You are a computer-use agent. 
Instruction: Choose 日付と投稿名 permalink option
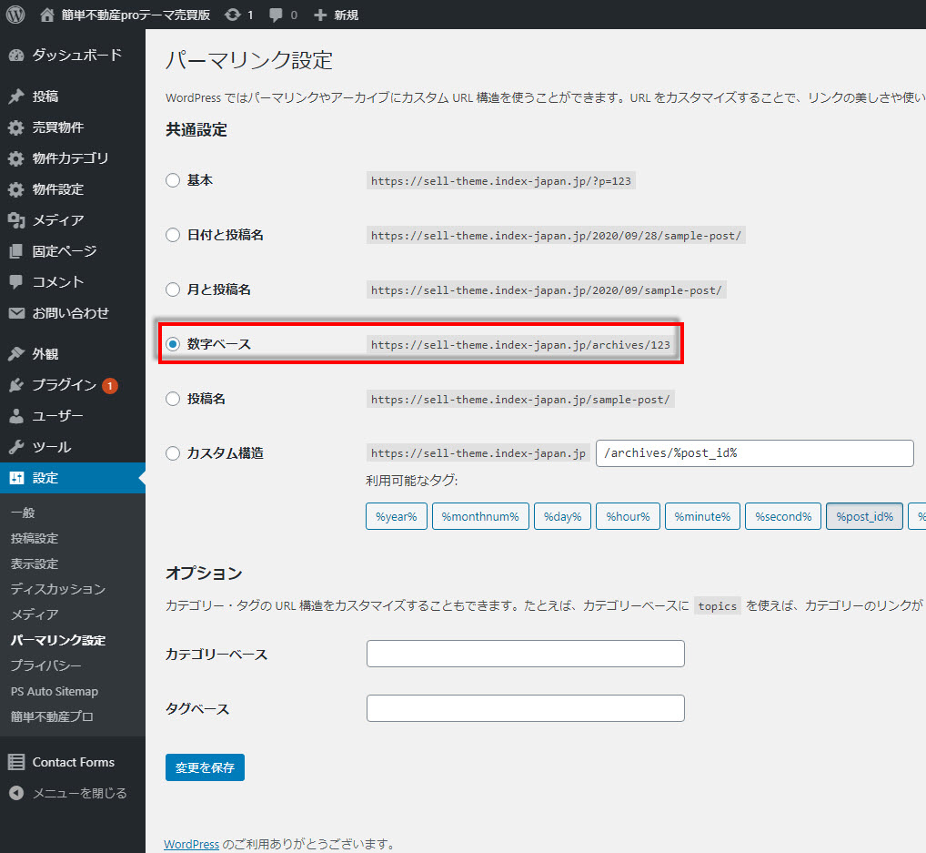pos(173,235)
